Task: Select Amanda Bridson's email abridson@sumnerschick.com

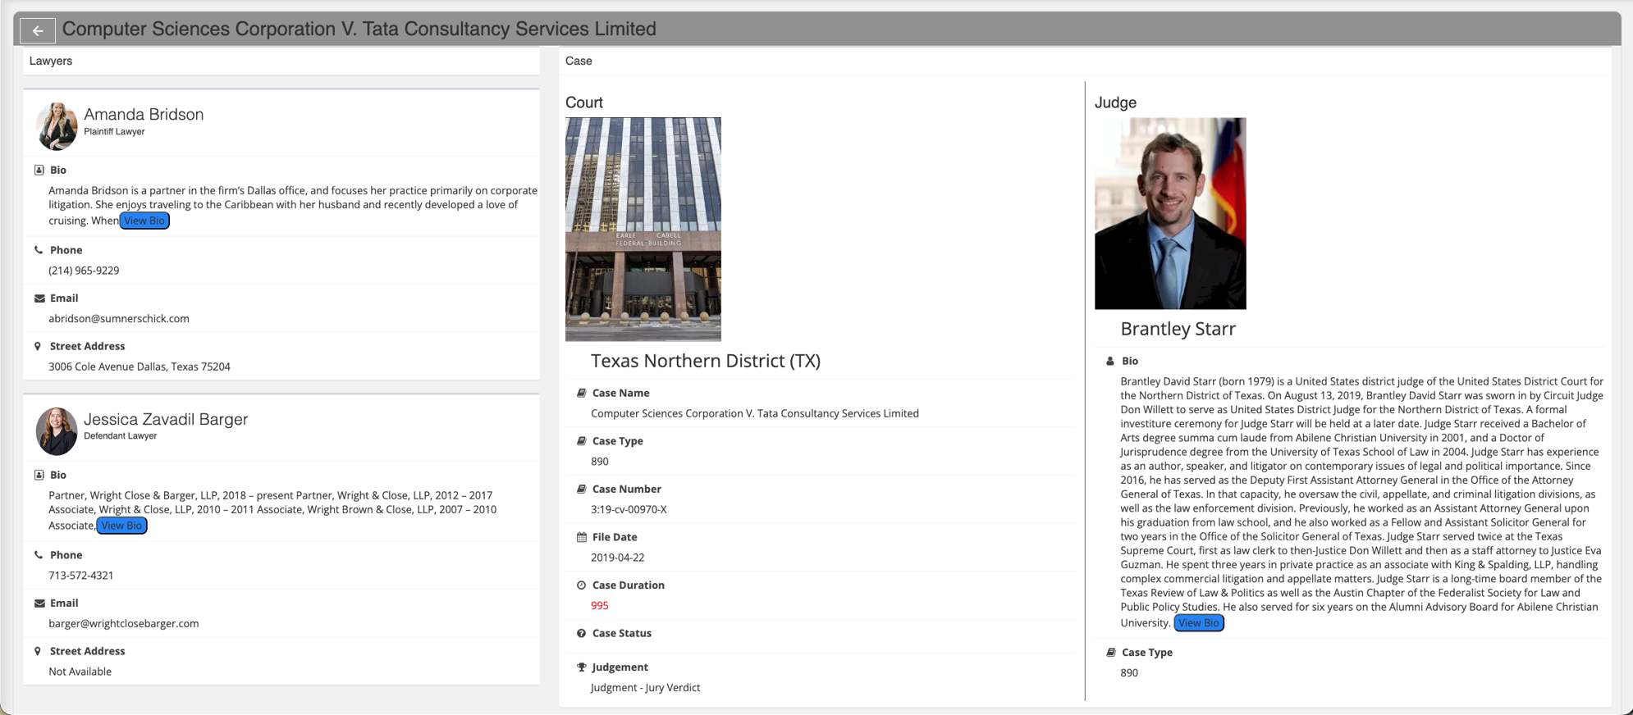Action: coord(119,319)
